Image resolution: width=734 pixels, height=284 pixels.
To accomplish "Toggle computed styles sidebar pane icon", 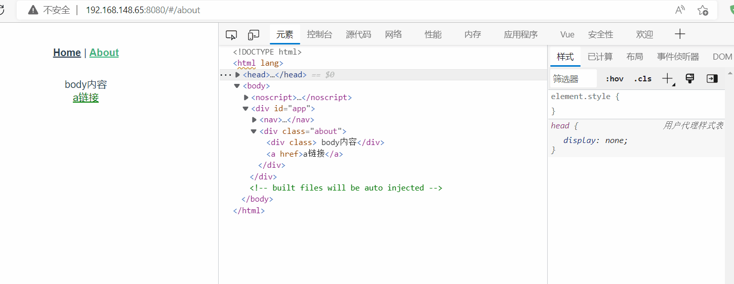I will [x=712, y=79].
